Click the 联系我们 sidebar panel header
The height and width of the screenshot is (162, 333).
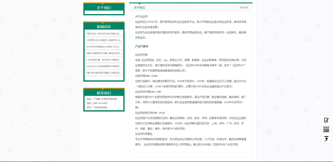(104, 93)
